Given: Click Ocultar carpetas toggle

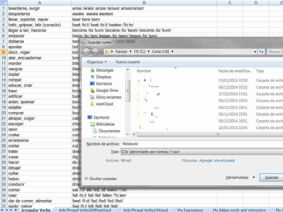Looking at the screenshot, I should 101,179.
